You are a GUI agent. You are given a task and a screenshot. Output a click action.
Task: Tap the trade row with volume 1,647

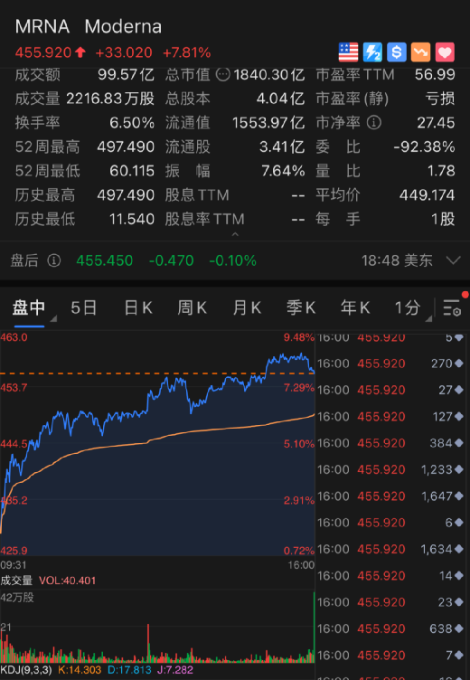point(392,496)
